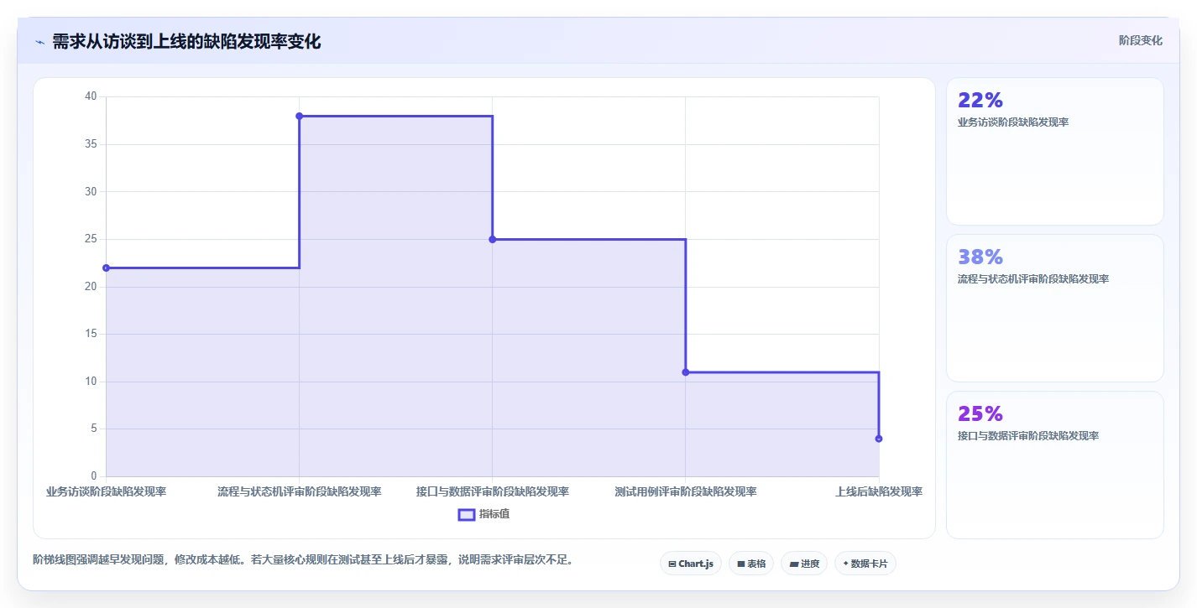This screenshot has width=1197, height=608.
Task: Click the 38% value text
Action: tap(980, 257)
